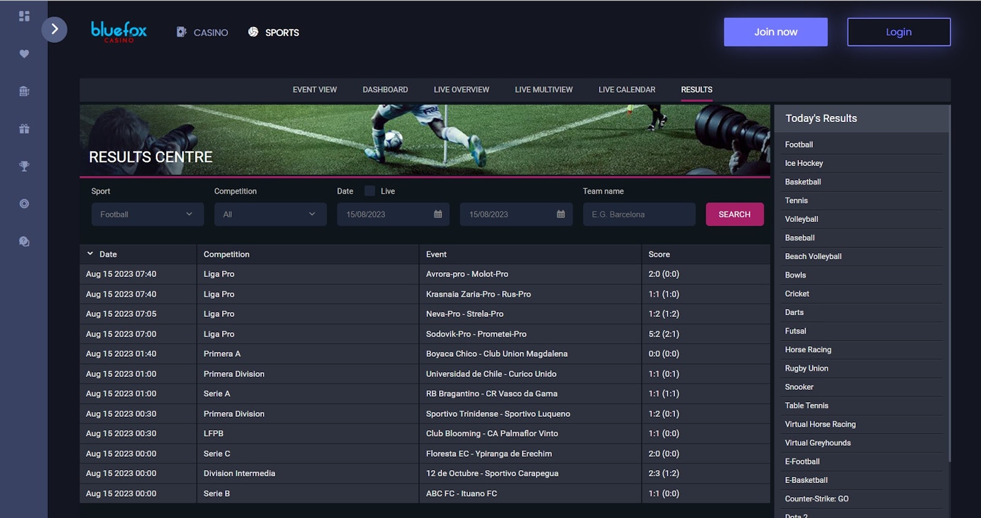Image resolution: width=981 pixels, height=518 pixels.
Task: Open the Competition dropdown showing All
Action: coord(270,215)
